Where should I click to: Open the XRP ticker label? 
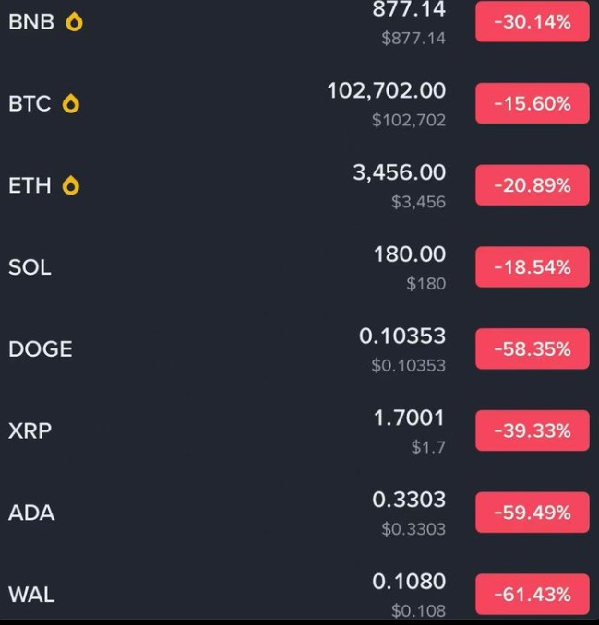(x=30, y=430)
